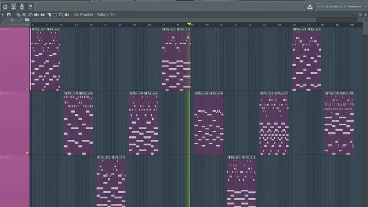Click the vertical playlist scrollbar
368x207 pixels.
click(366, 29)
